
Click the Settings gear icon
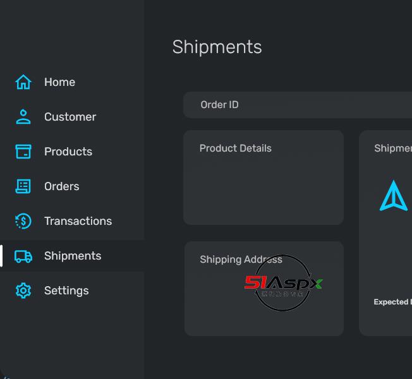pyautogui.click(x=23, y=291)
